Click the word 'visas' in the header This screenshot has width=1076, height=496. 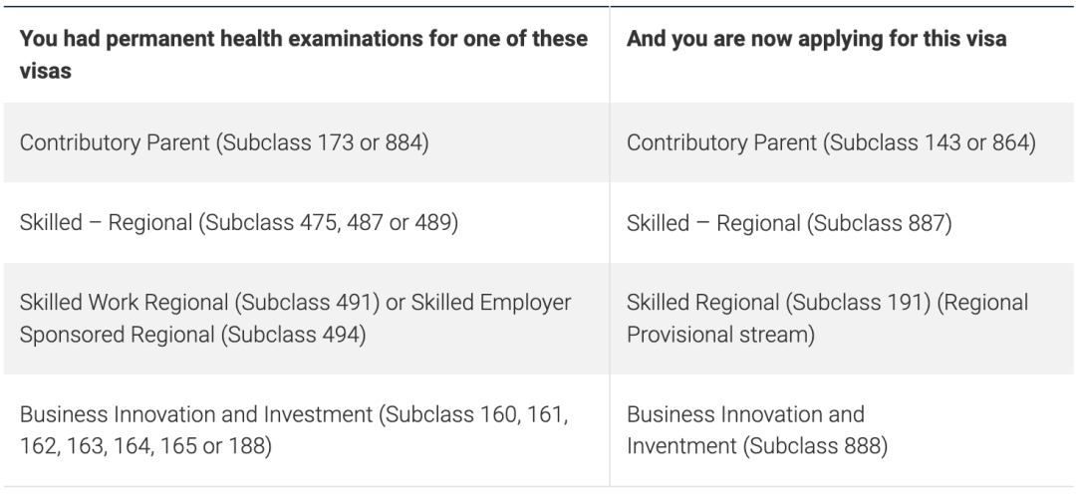[46, 72]
